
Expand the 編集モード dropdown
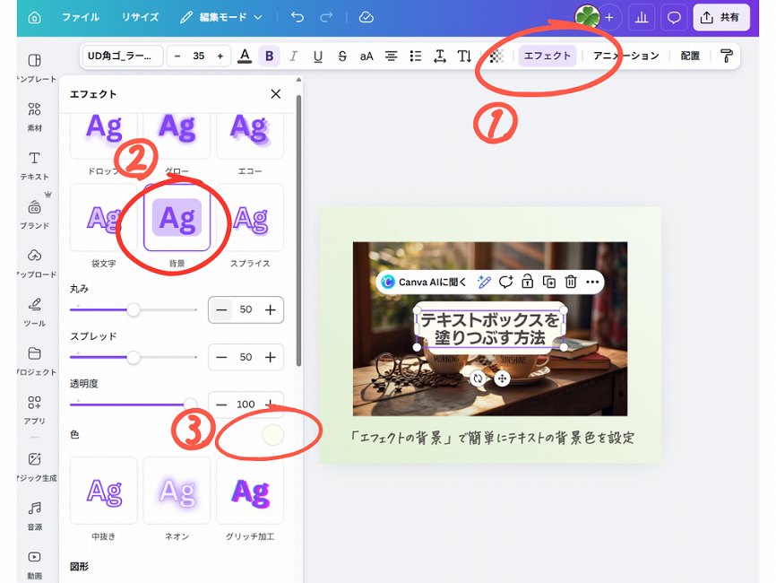[221, 17]
